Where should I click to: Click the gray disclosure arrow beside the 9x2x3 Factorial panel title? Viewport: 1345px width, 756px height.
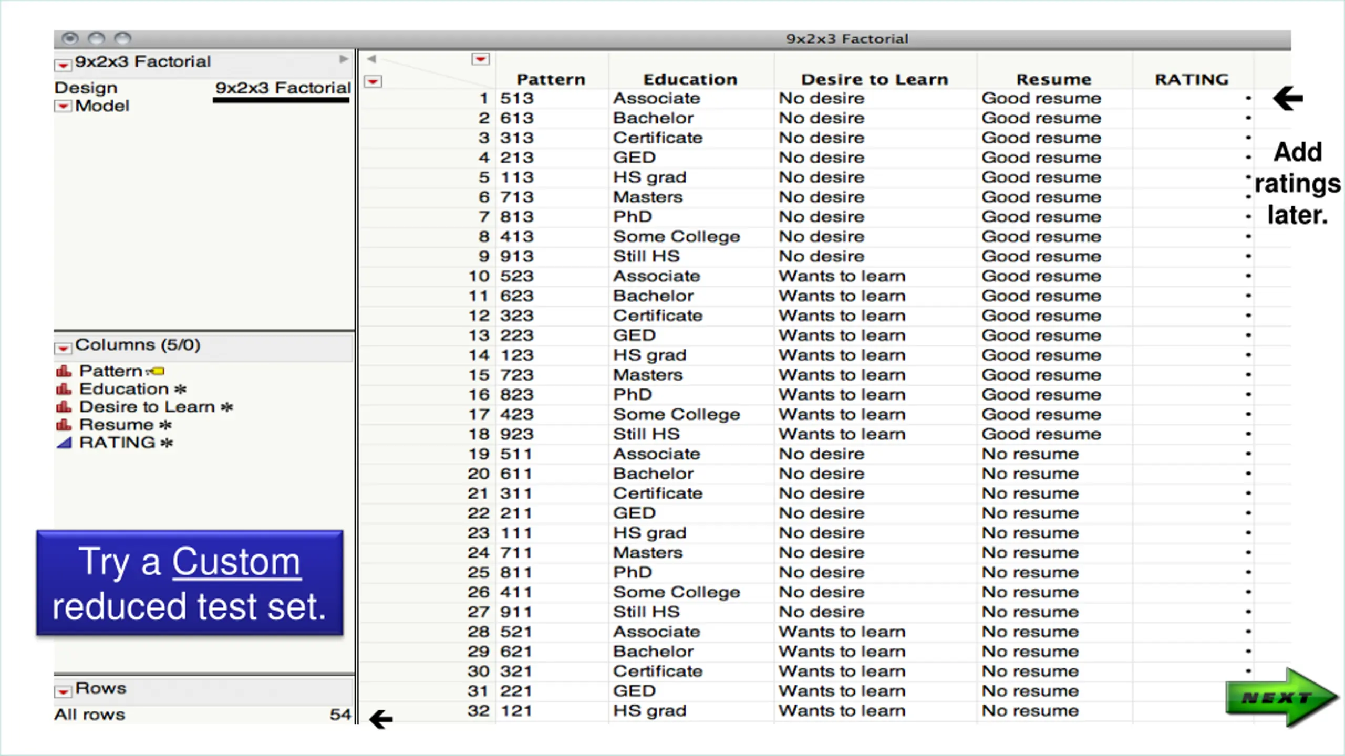[x=344, y=59]
